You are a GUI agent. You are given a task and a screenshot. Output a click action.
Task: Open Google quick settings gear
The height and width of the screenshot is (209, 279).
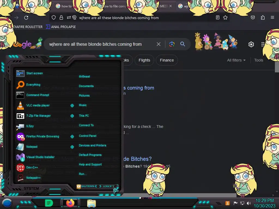251,44
